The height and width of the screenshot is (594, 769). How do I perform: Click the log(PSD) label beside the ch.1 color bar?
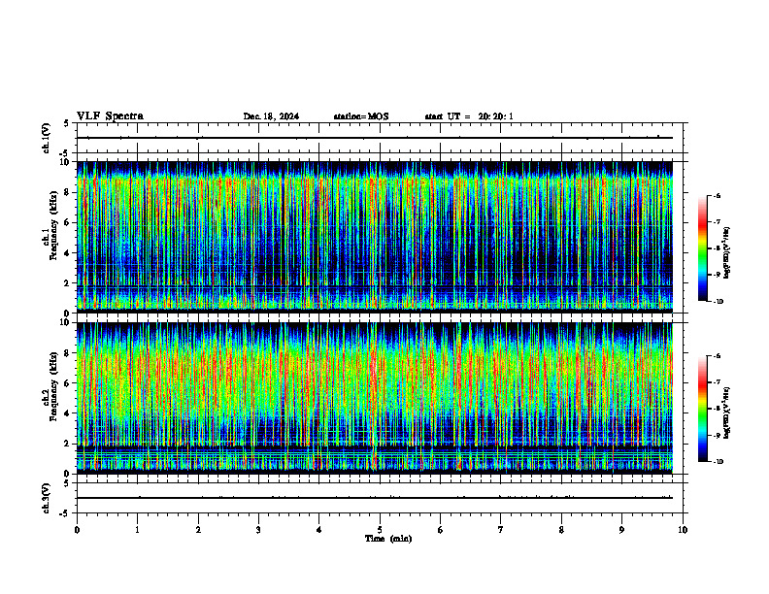pyautogui.click(x=726, y=253)
